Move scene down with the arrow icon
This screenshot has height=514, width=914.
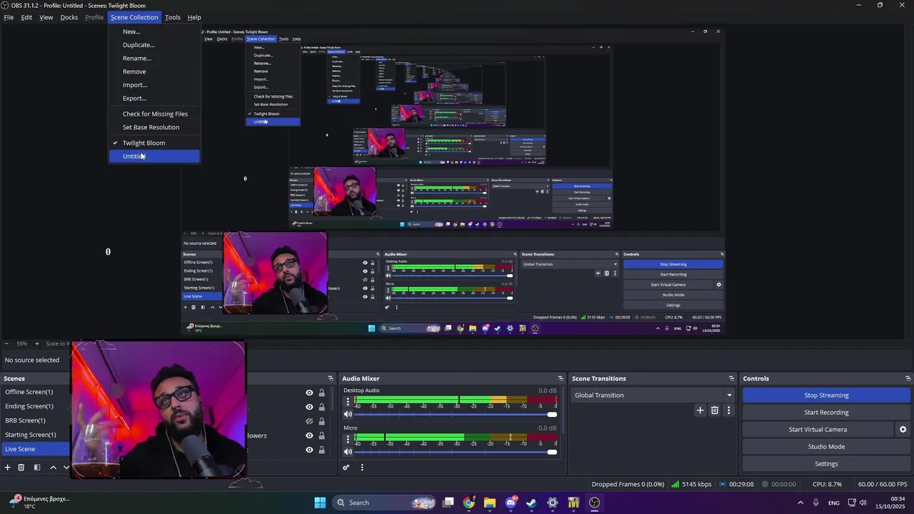[x=66, y=468]
